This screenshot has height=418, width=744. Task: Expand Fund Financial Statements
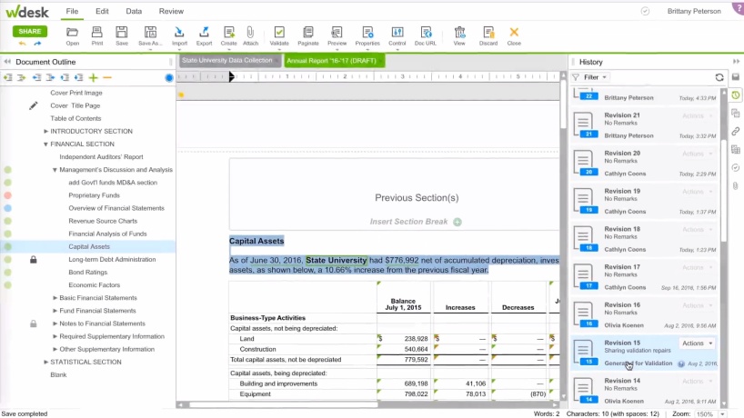click(55, 311)
